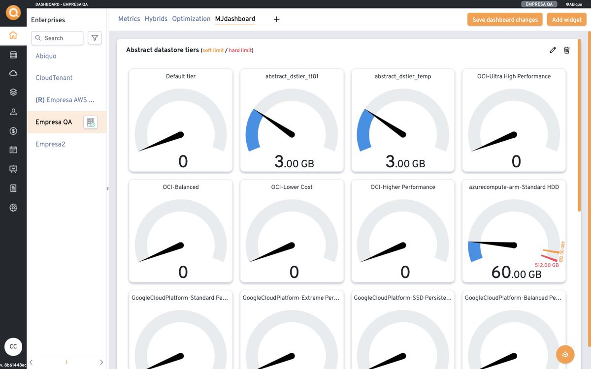Select the MJdashboard tab
The height and width of the screenshot is (369, 591).
pos(235,19)
